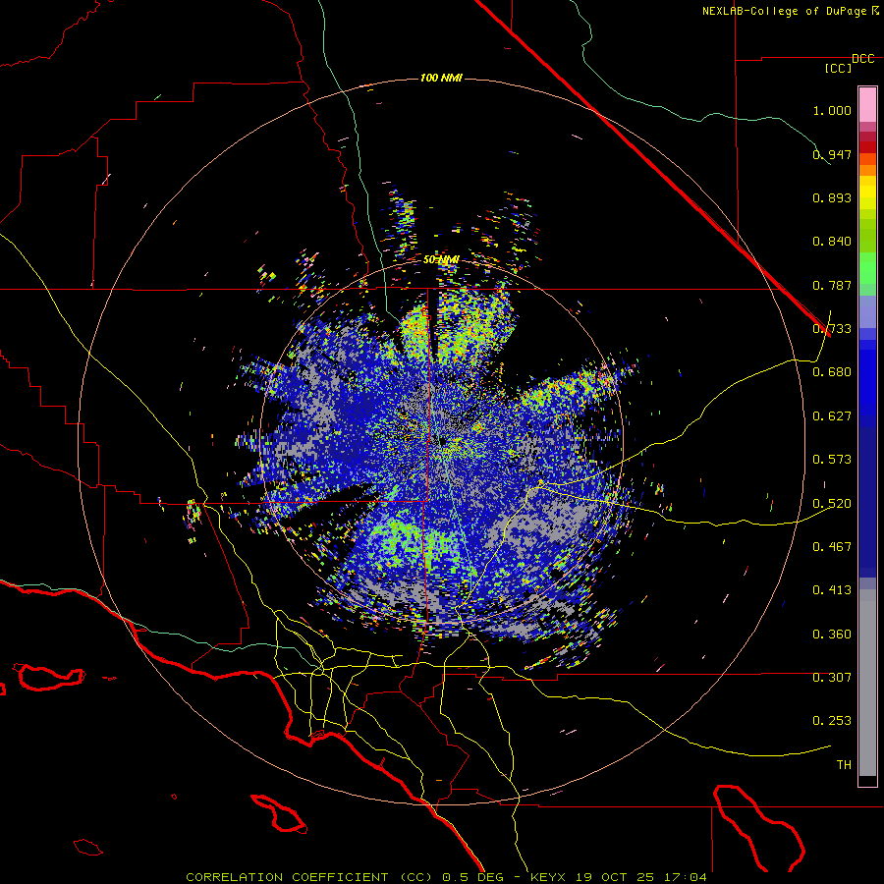
Task: Click the 0.520 legend value
Action: point(832,504)
